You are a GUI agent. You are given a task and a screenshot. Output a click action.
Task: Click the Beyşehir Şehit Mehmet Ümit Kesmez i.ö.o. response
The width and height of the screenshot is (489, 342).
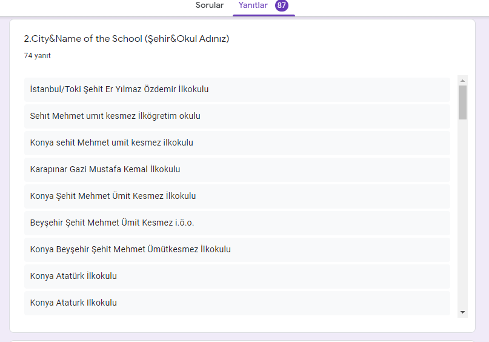click(x=112, y=223)
